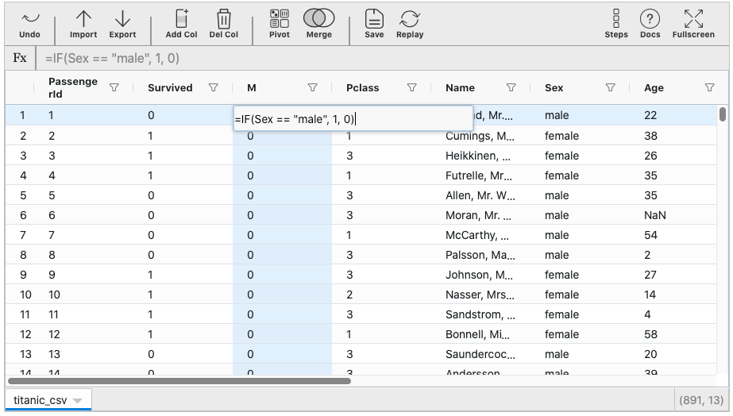Open Docs help icon

click(x=650, y=23)
